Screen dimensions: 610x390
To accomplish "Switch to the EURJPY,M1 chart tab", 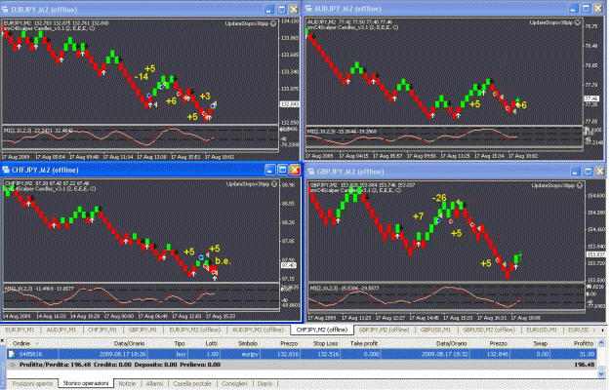I will [x=20, y=330].
